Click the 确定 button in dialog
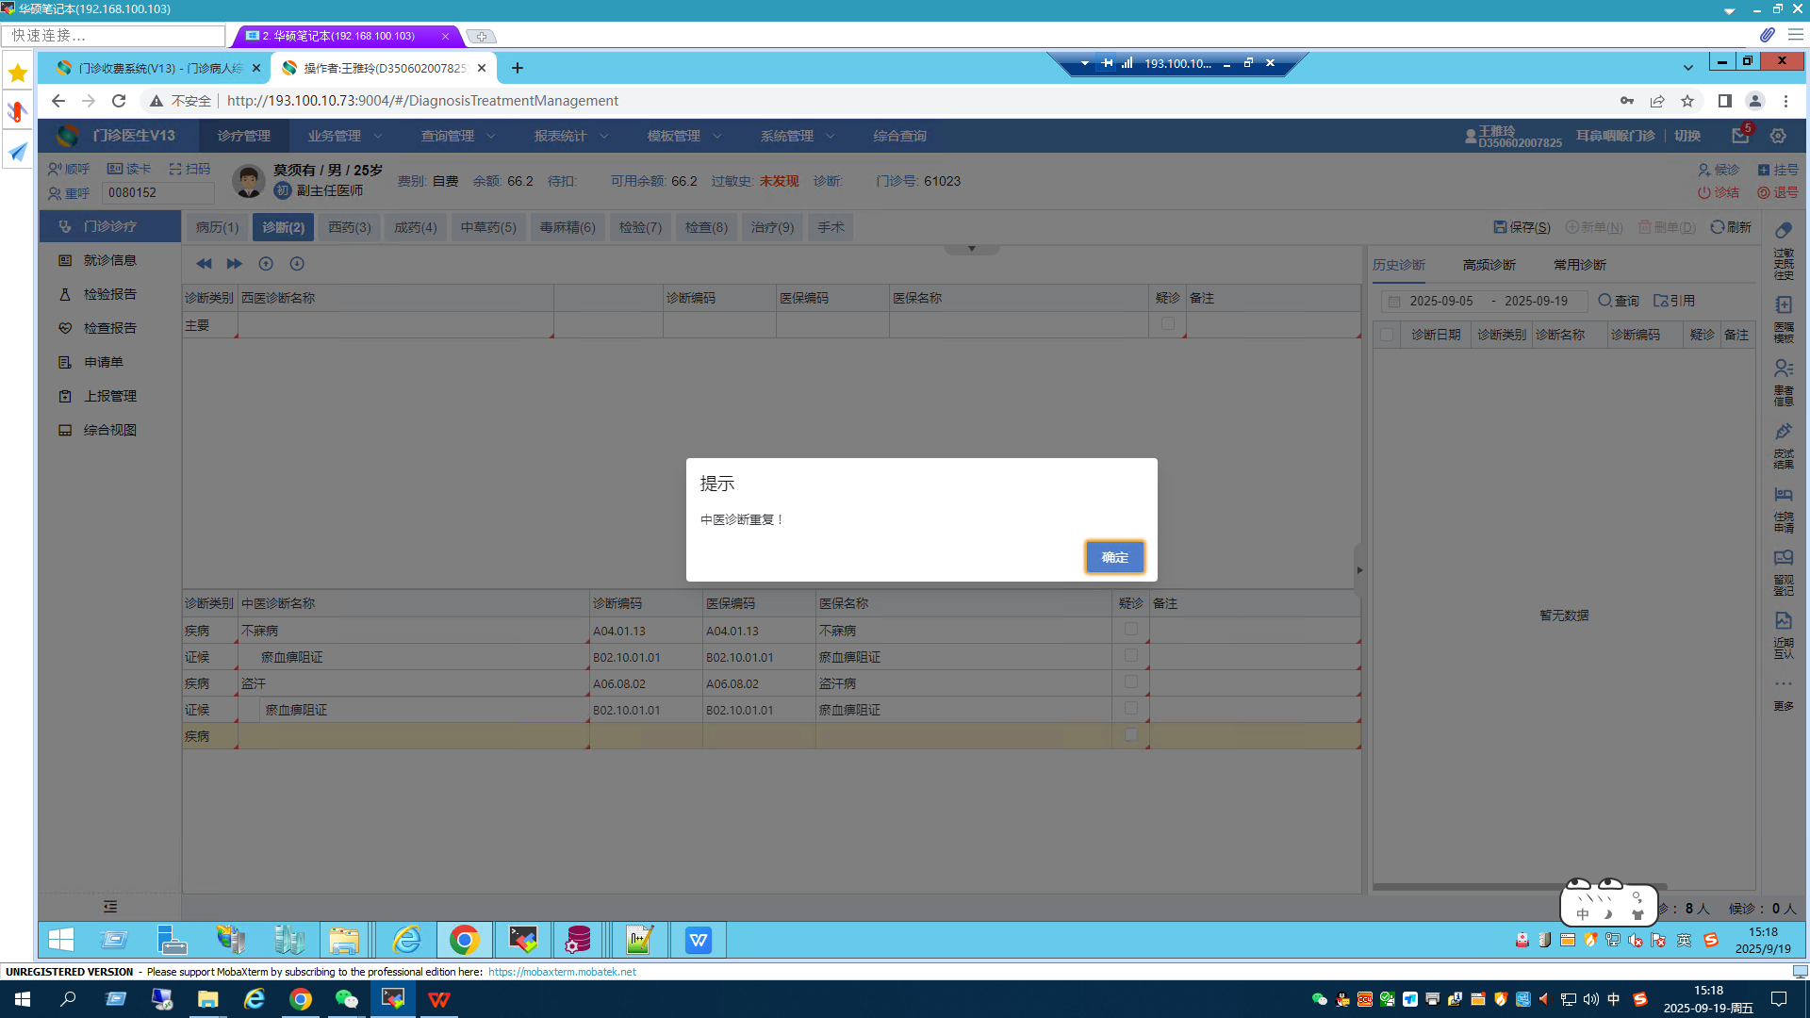Screen dimensions: 1810x1018 coord(1114,557)
